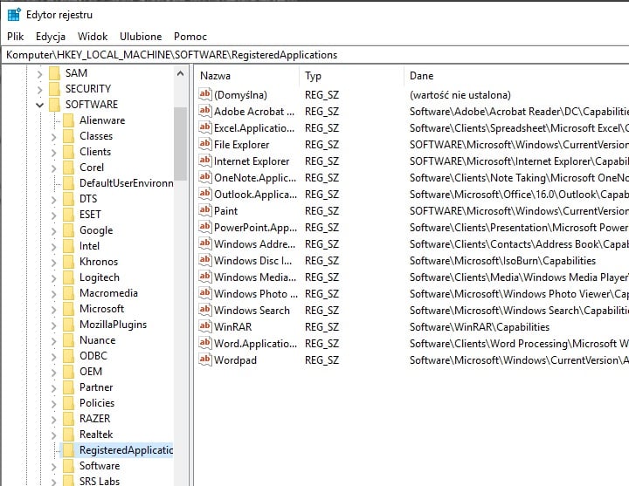Click the registry path address bar
Screen dimensions: 629x486
coord(314,55)
